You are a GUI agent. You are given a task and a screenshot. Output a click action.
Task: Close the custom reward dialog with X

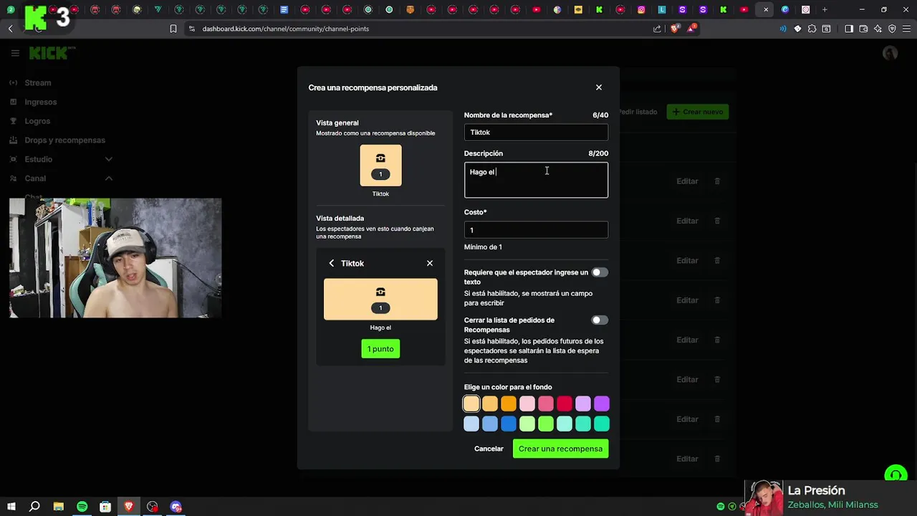point(599,87)
